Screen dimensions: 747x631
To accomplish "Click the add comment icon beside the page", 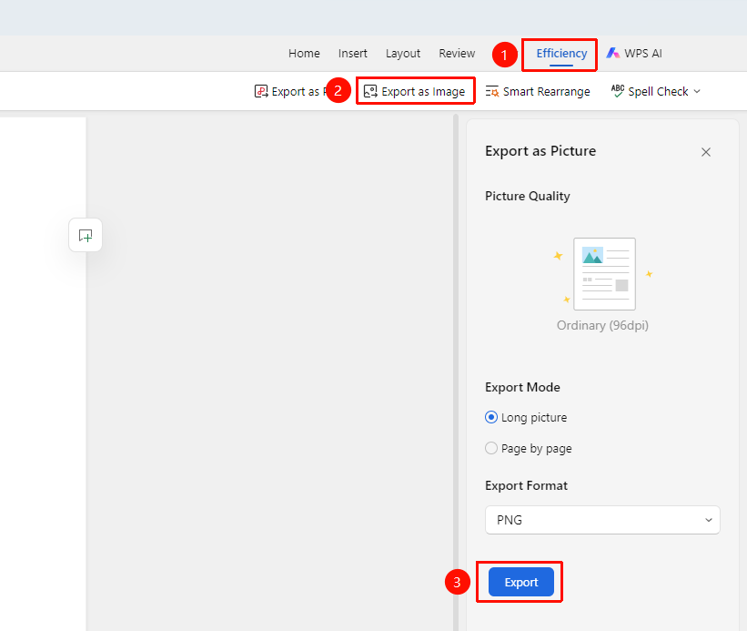I will (86, 235).
